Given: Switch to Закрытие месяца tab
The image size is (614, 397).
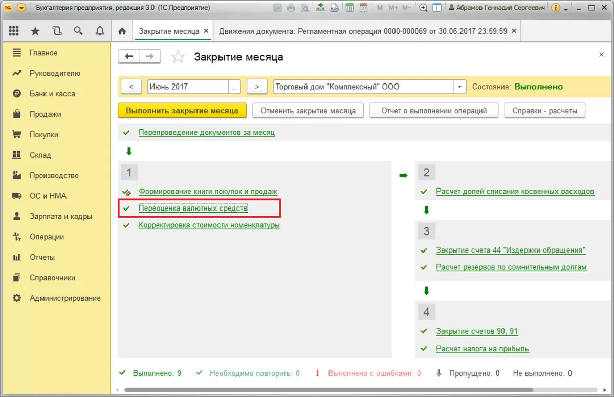Looking at the screenshot, I should tap(169, 31).
